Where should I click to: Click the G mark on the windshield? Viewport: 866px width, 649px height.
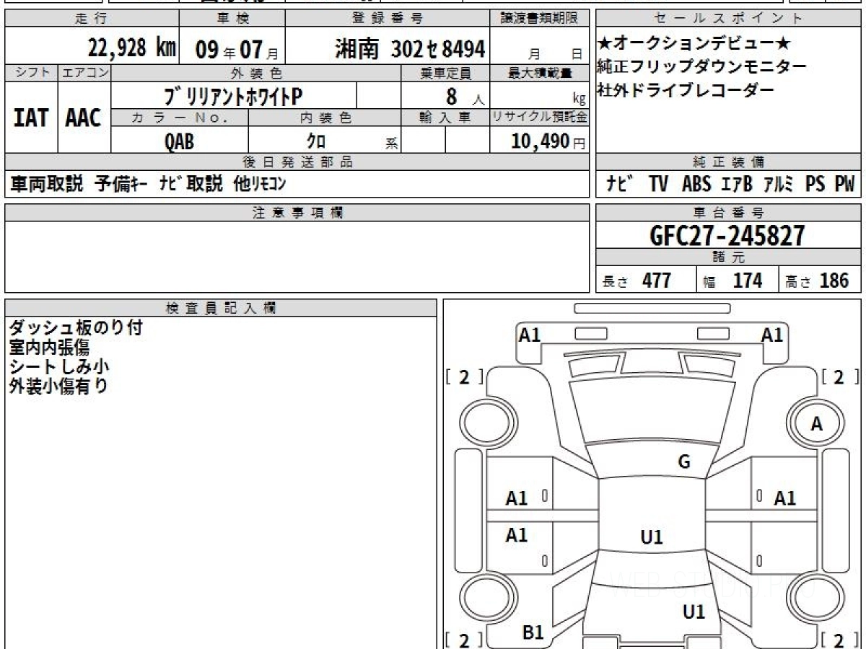pos(684,462)
